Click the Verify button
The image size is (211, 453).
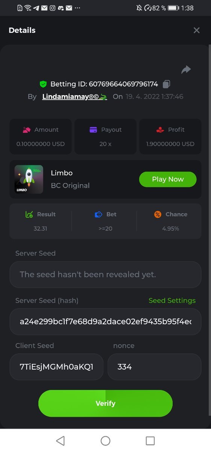[105, 403]
